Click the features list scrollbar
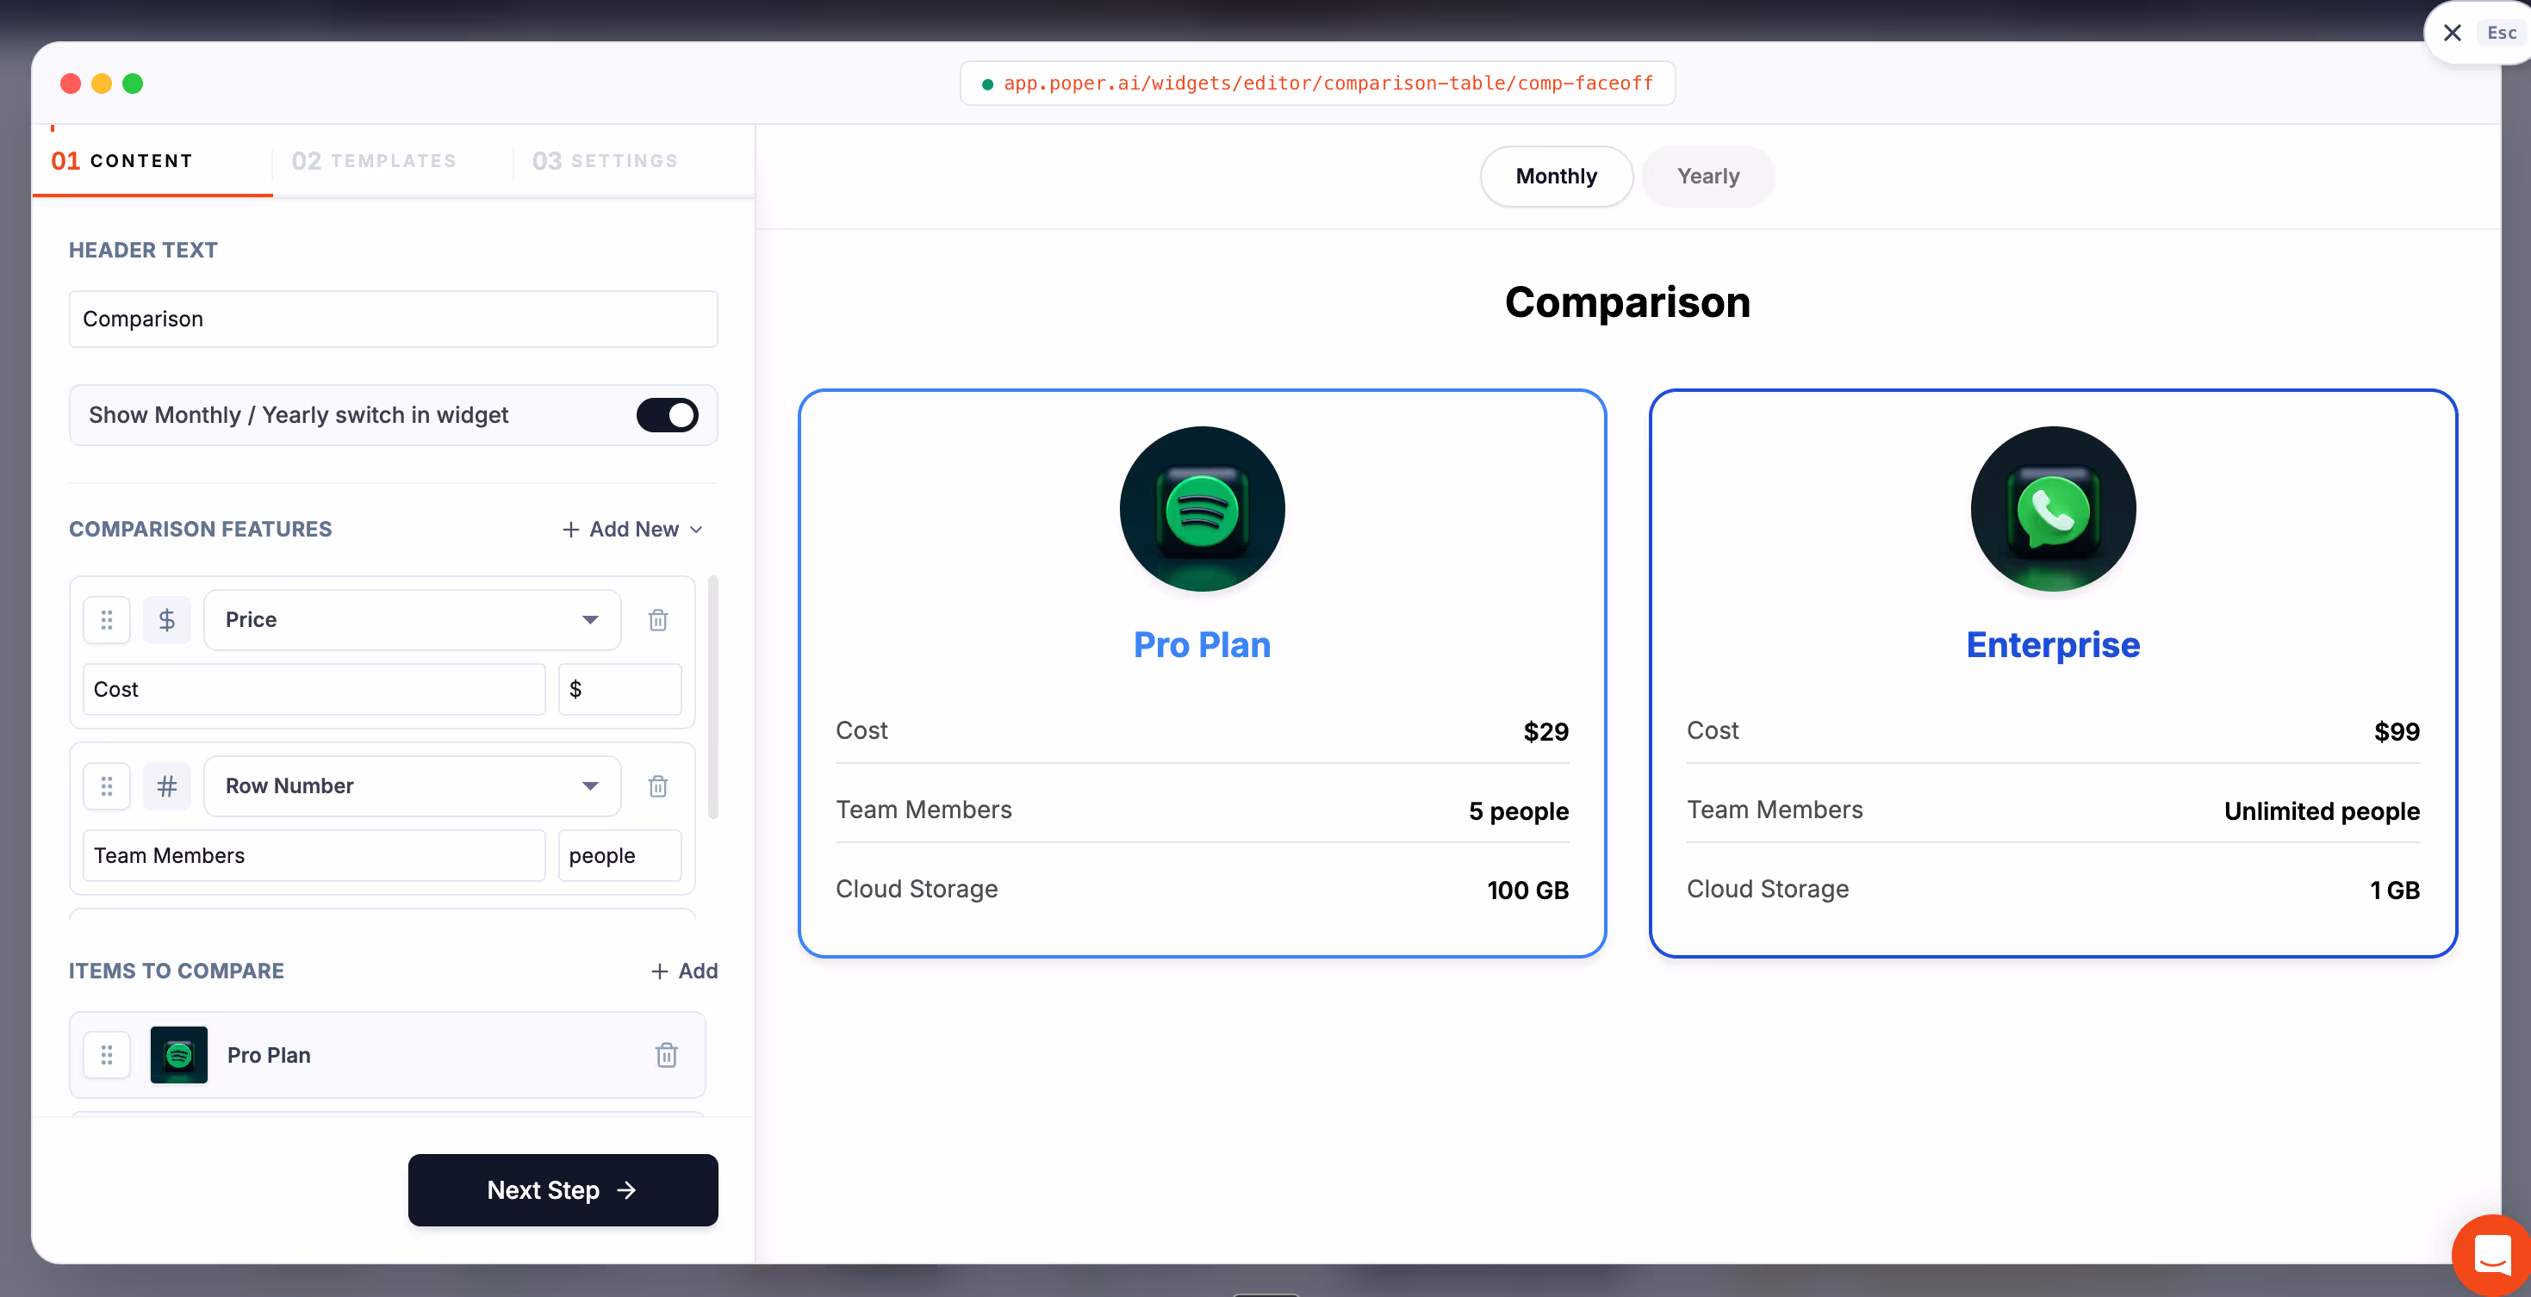 click(x=712, y=698)
